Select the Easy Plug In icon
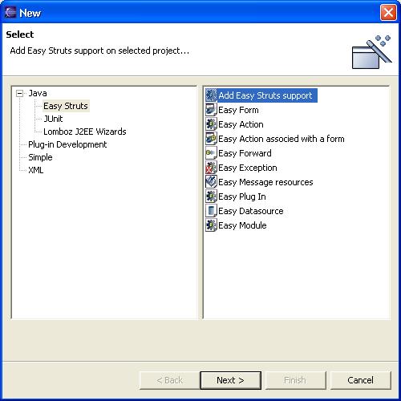Viewport: 401px width, 401px height. [211, 196]
